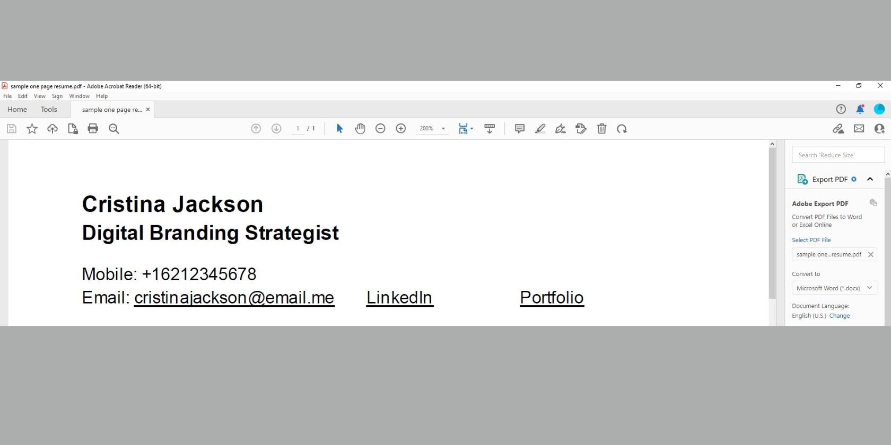Click the Select PDF File link
Image resolution: width=891 pixels, height=445 pixels.
pyautogui.click(x=811, y=240)
